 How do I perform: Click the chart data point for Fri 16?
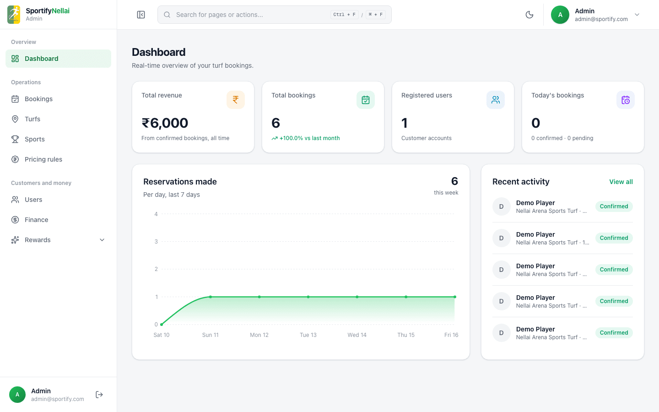pyautogui.click(x=455, y=297)
